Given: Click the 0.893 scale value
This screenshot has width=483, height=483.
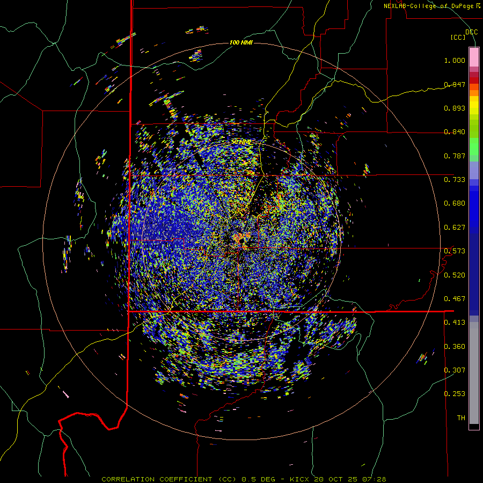Looking at the screenshot, I should point(455,108).
